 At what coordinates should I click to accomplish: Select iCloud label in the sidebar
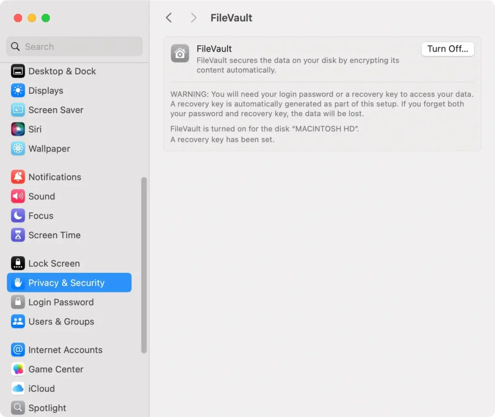click(42, 389)
